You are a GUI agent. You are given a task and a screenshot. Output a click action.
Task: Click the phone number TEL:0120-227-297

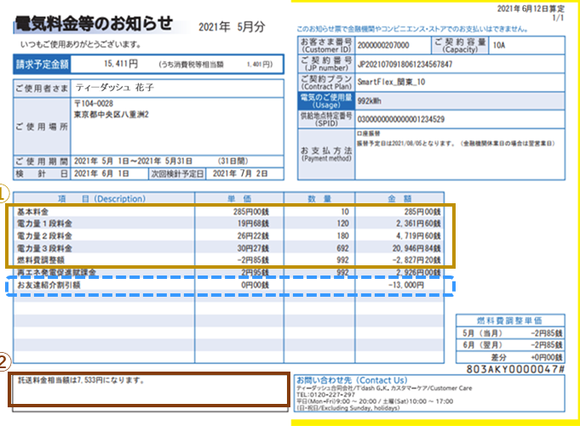[x=326, y=395]
